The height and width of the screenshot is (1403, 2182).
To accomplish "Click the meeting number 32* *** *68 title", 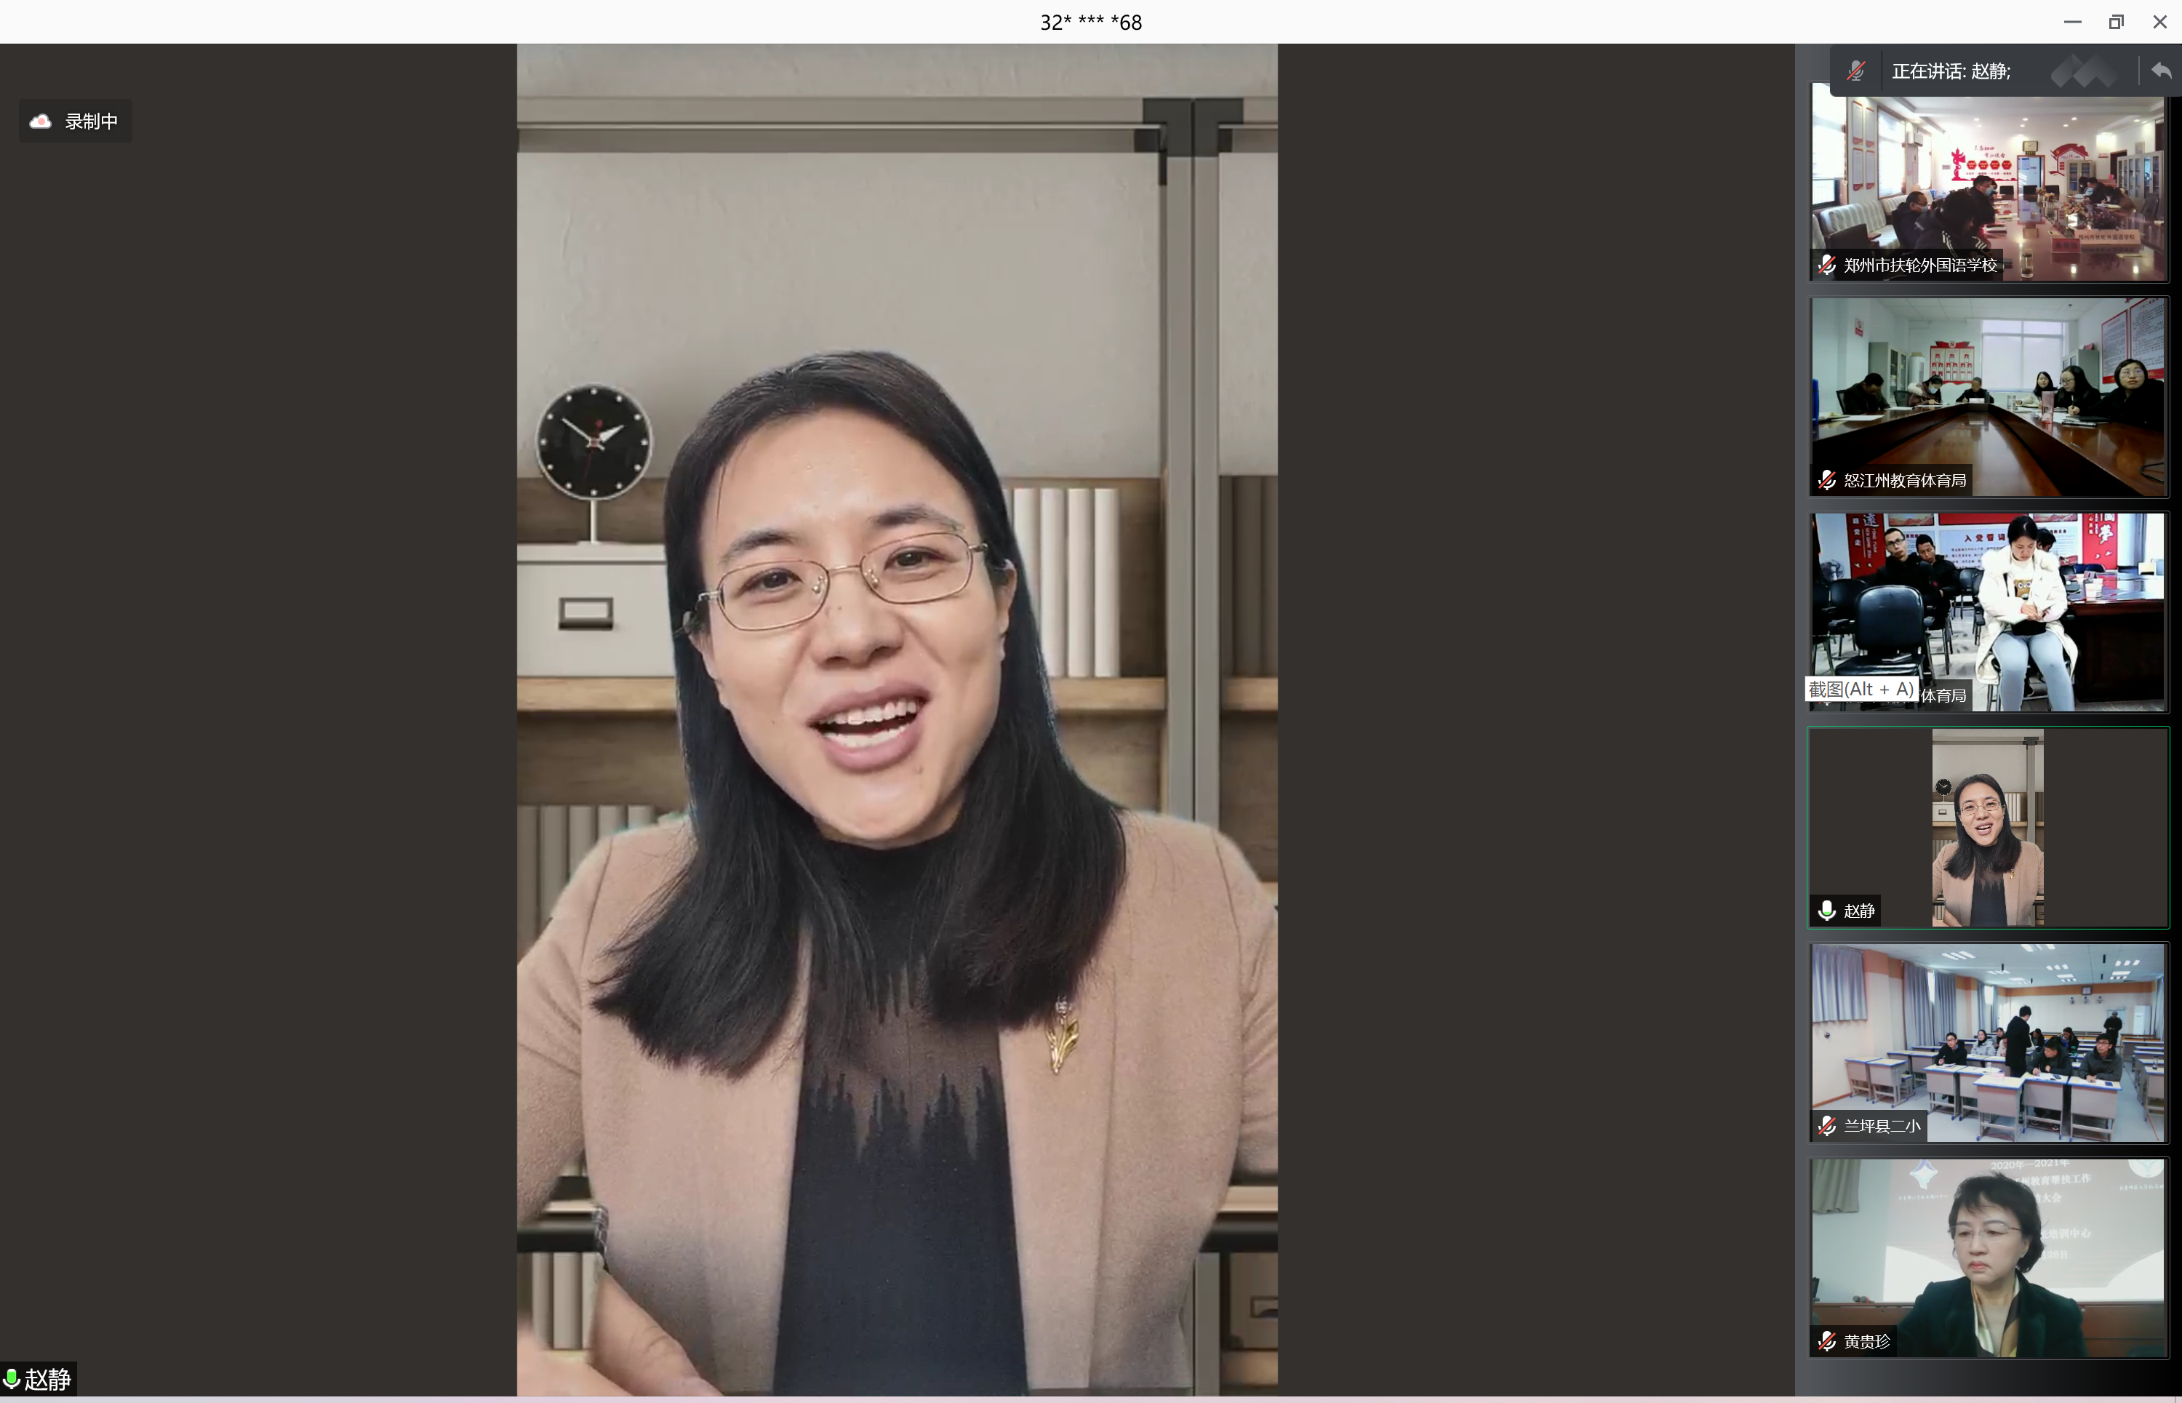I will point(1090,22).
